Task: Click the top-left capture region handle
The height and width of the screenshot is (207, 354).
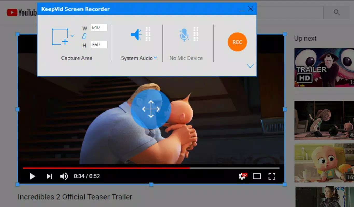Action: pyautogui.click(x=18, y=34)
